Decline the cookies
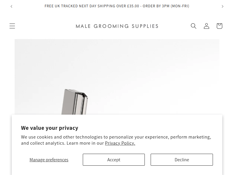Screen dimensions: 234x175 [182, 160]
